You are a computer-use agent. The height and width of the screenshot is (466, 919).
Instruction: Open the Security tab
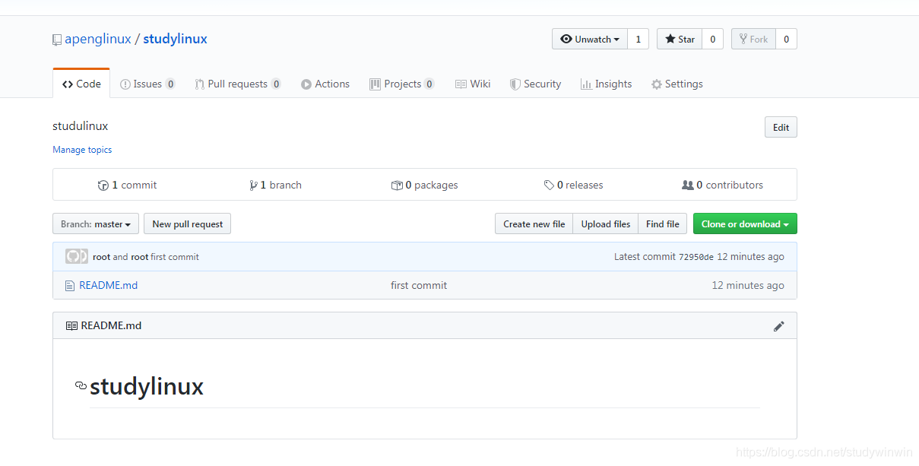point(535,84)
